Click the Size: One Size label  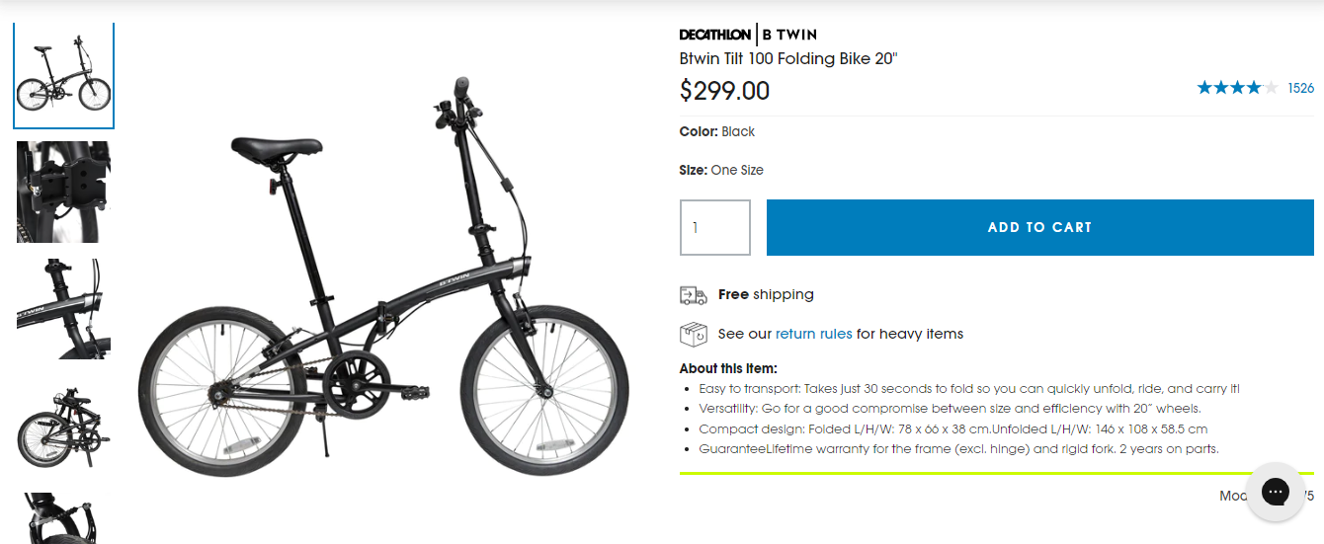click(721, 170)
